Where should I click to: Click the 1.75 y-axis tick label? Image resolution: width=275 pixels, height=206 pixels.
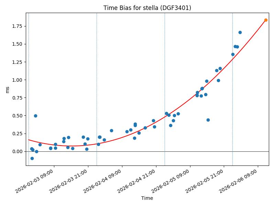[18, 26]
